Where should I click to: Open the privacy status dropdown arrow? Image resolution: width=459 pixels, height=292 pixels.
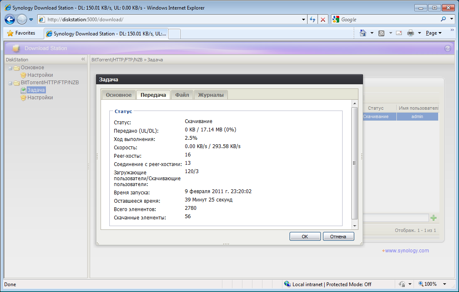pyautogui.click(x=410, y=284)
